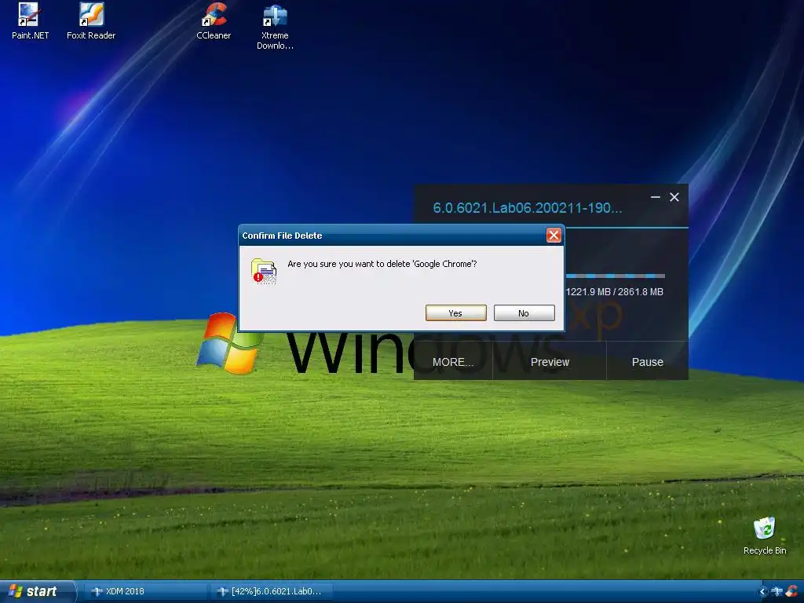Open Xtreme Download Manager desktop icon
The image size is (804, 603).
coord(275,26)
